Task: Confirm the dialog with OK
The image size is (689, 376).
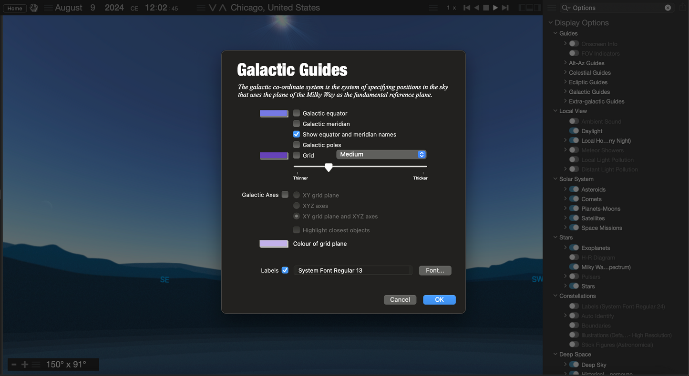Action: tap(439, 299)
